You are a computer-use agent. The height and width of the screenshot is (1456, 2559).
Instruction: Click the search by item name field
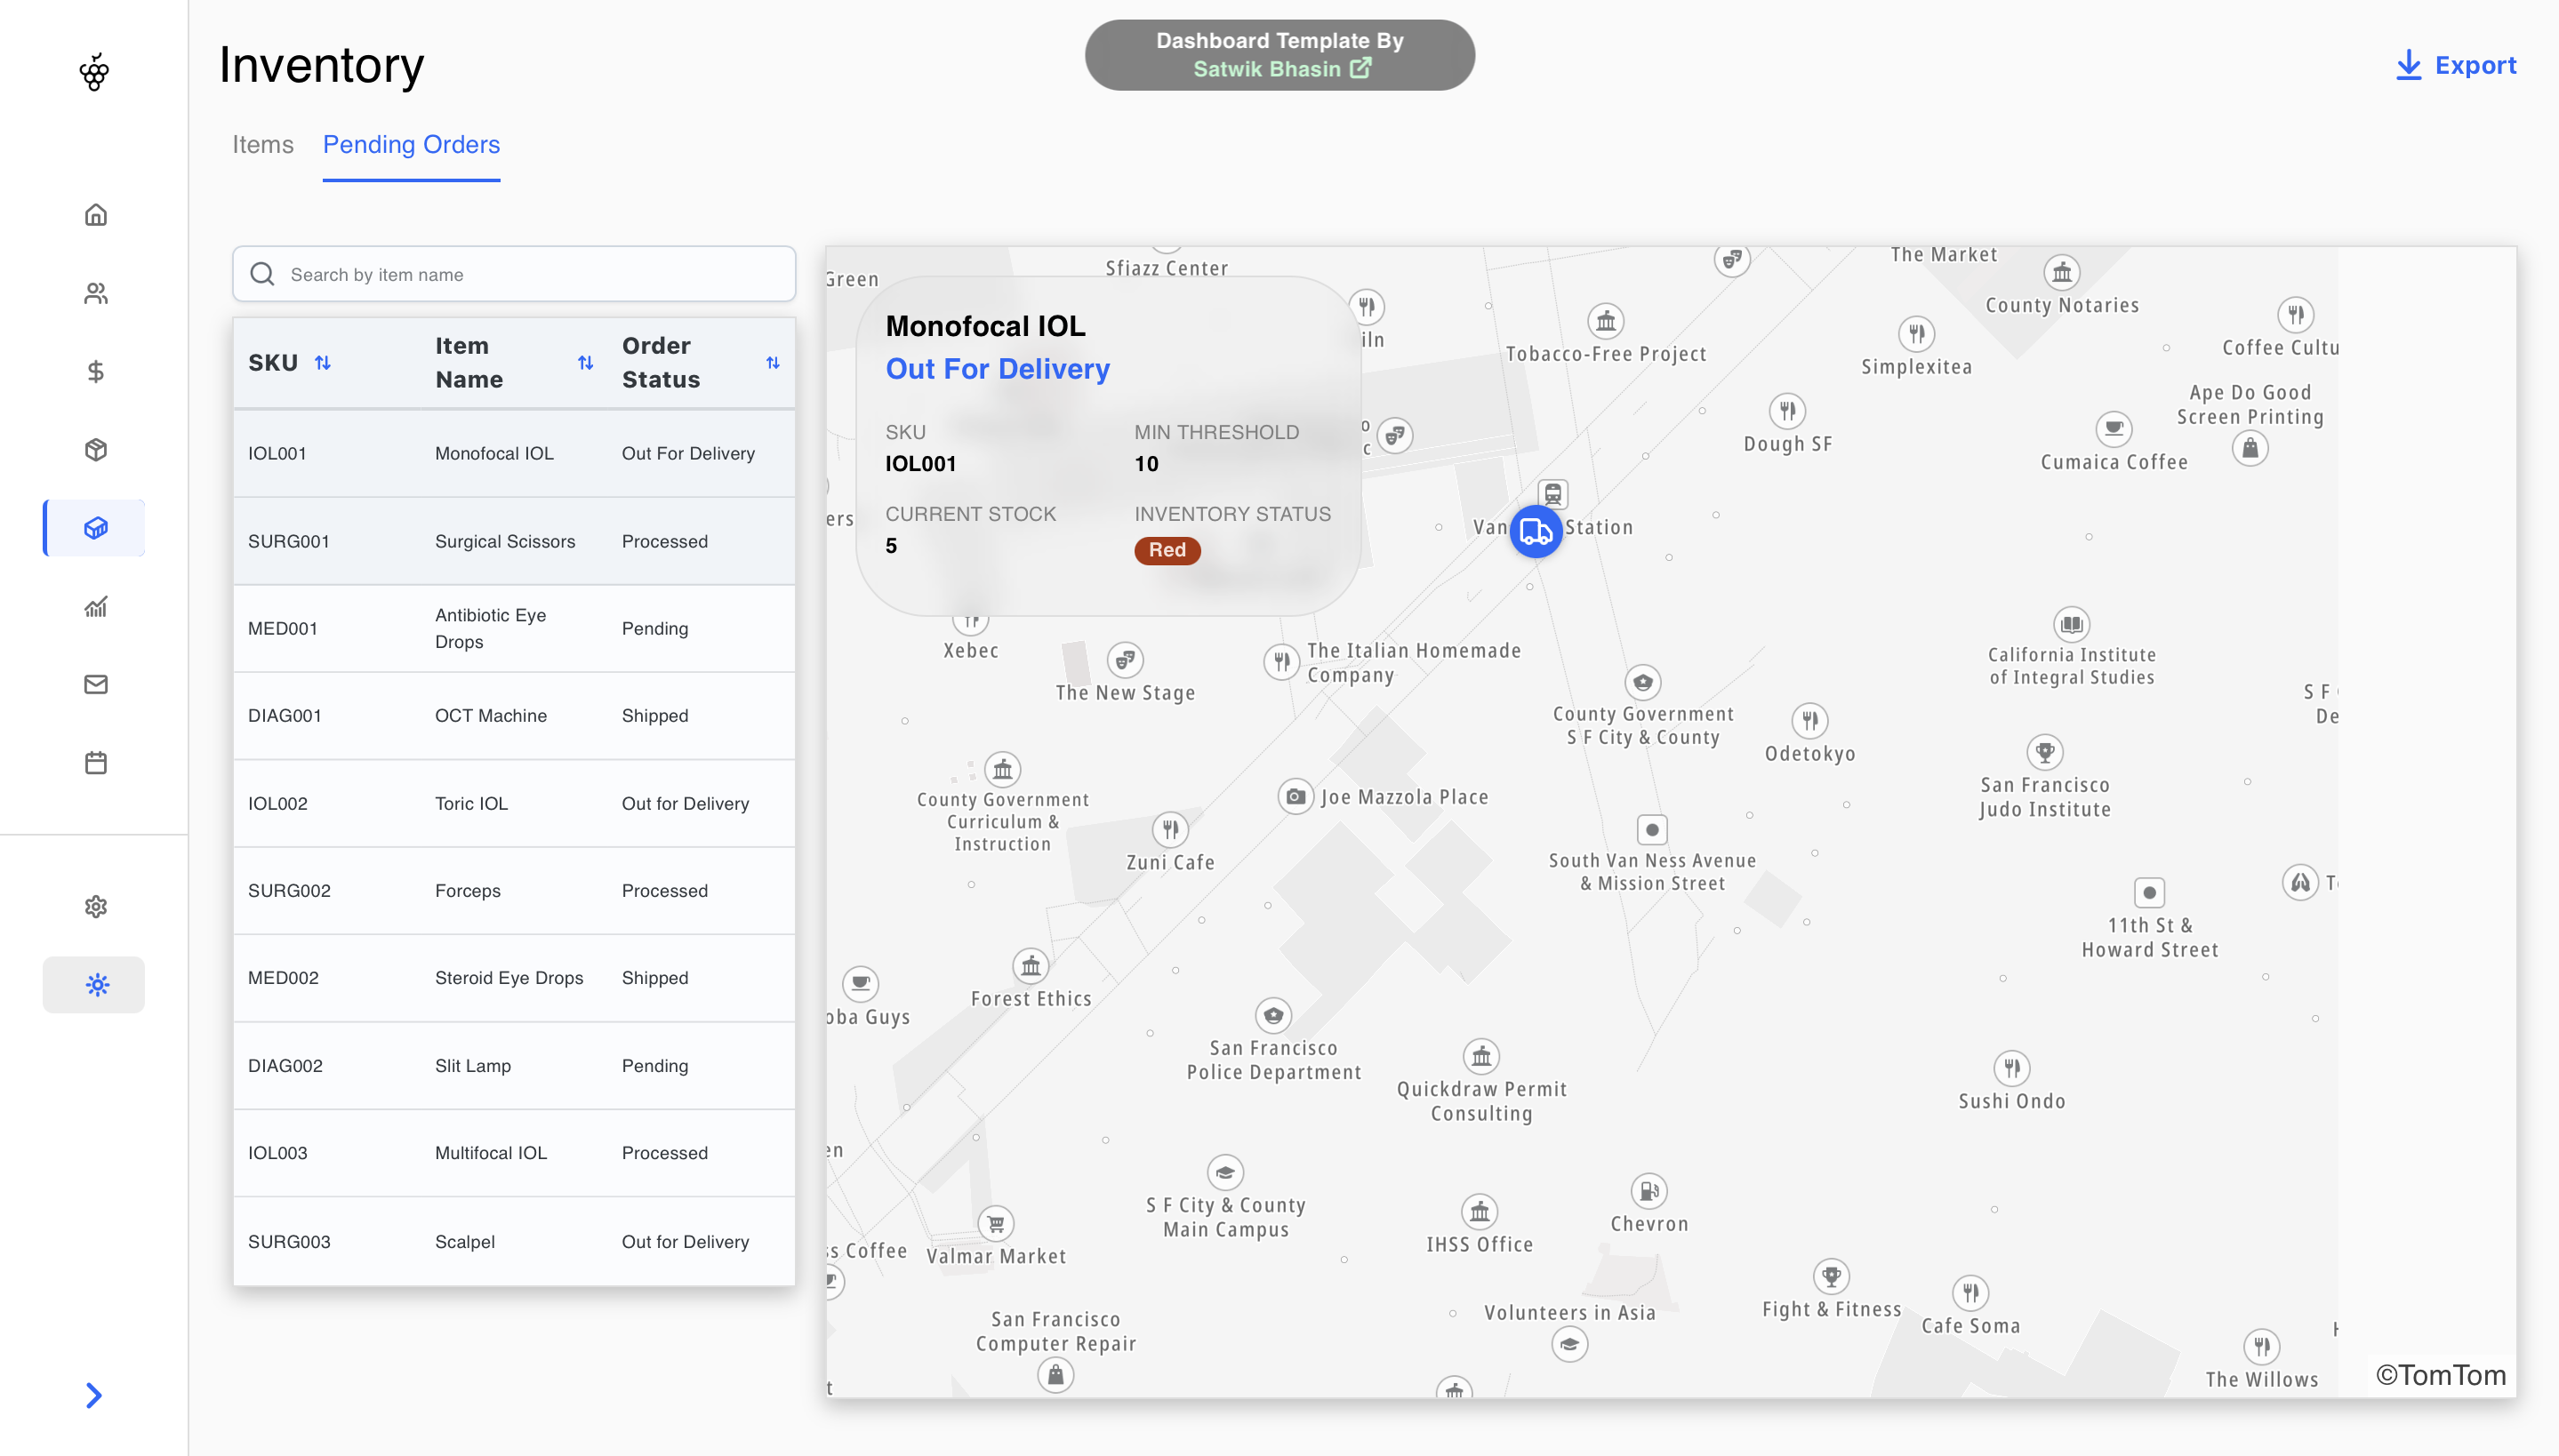(x=530, y=274)
